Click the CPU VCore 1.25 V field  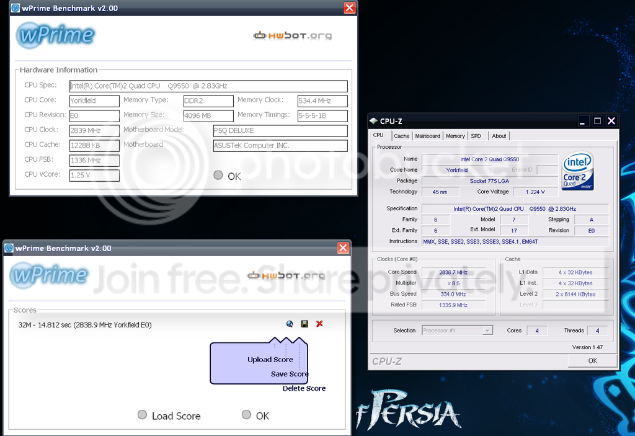(94, 175)
